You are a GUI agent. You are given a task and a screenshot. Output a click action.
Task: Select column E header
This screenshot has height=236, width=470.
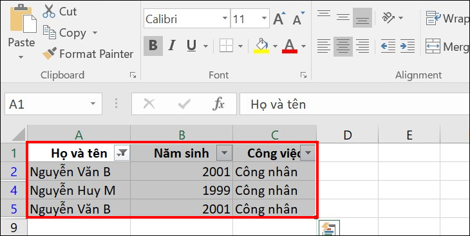409,135
